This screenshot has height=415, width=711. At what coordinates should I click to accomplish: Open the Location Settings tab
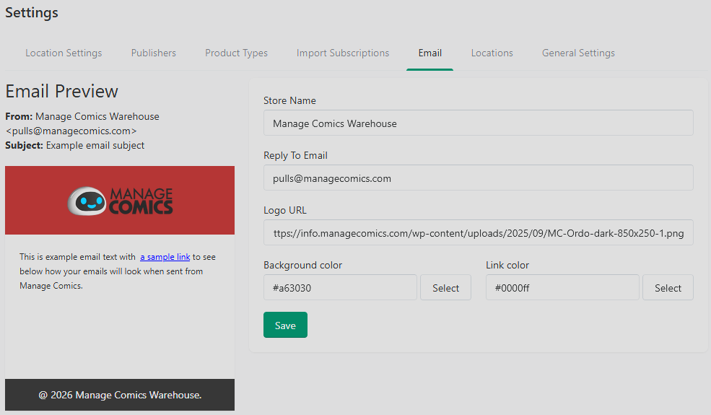(64, 53)
